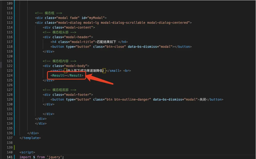Screen dimensions: 256x159
Task: Click line number 120 in the gutter
Action: 10,56
